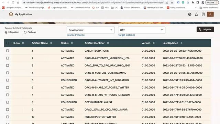Open the OnlinePanService bookmark
This screenshot has width=220, height=124.
coord(80,8)
